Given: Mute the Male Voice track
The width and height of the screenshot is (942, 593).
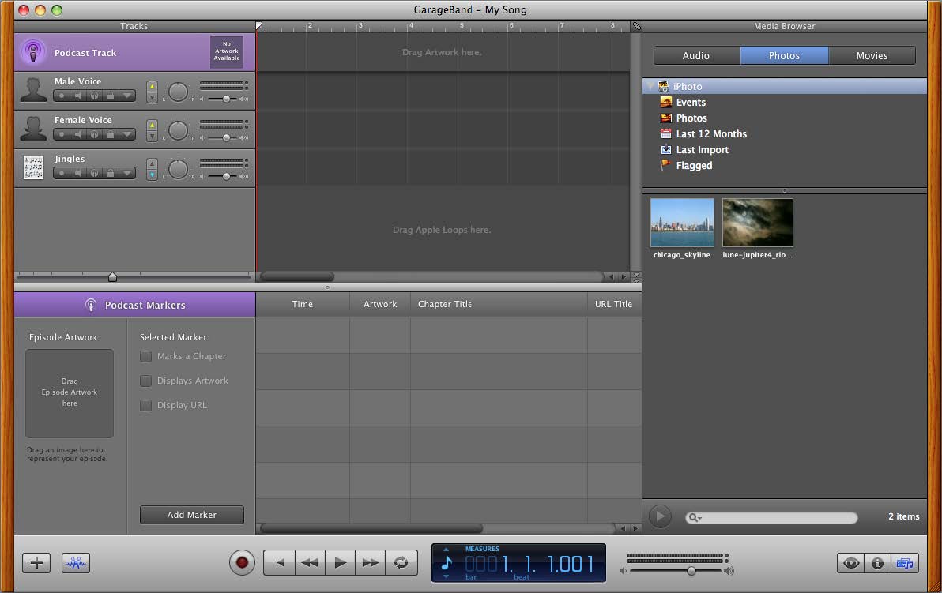Looking at the screenshot, I should tap(77, 96).
